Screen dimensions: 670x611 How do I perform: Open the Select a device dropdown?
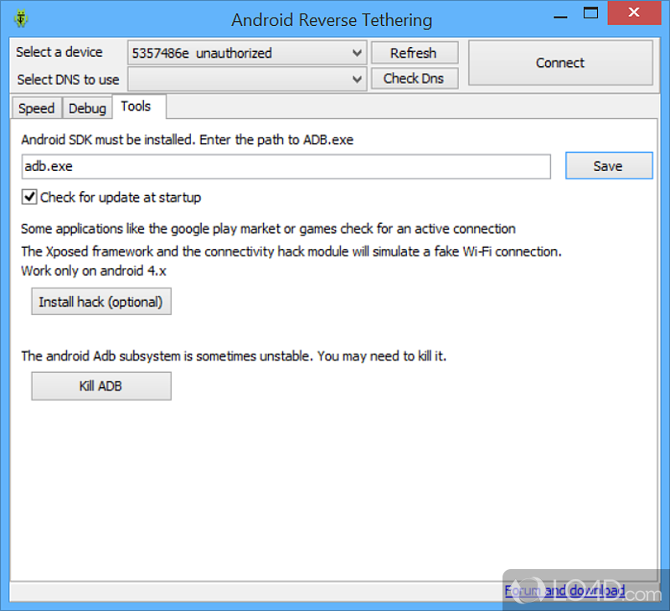247,53
